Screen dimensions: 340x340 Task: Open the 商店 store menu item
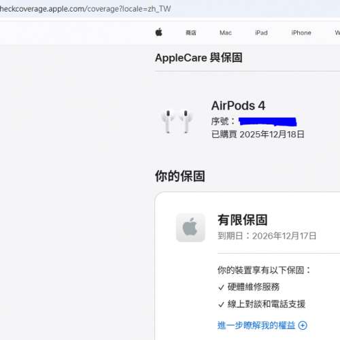pyautogui.click(x=191, y=33)
